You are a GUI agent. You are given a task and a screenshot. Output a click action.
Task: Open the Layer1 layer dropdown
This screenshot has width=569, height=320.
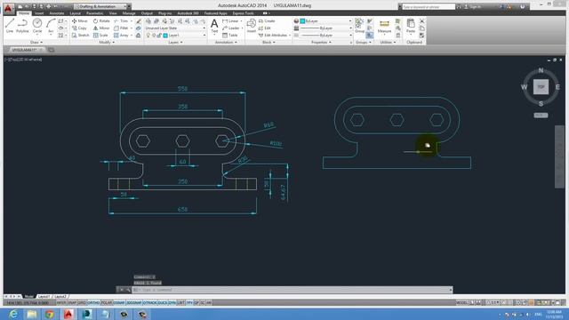tap(175, 36)
